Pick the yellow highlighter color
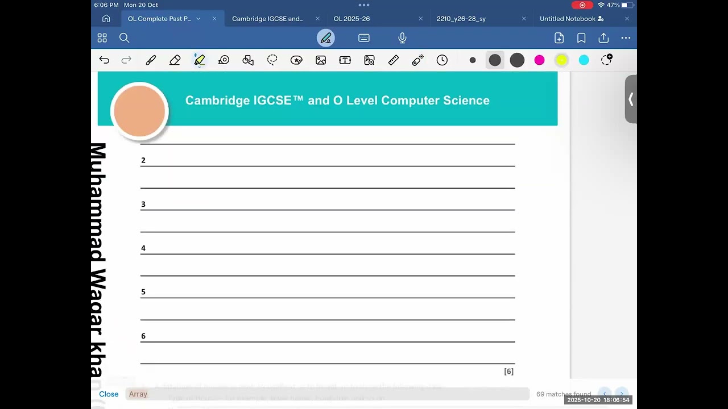The height and width of the screenshot is (409, 728). tap(561, 60)
